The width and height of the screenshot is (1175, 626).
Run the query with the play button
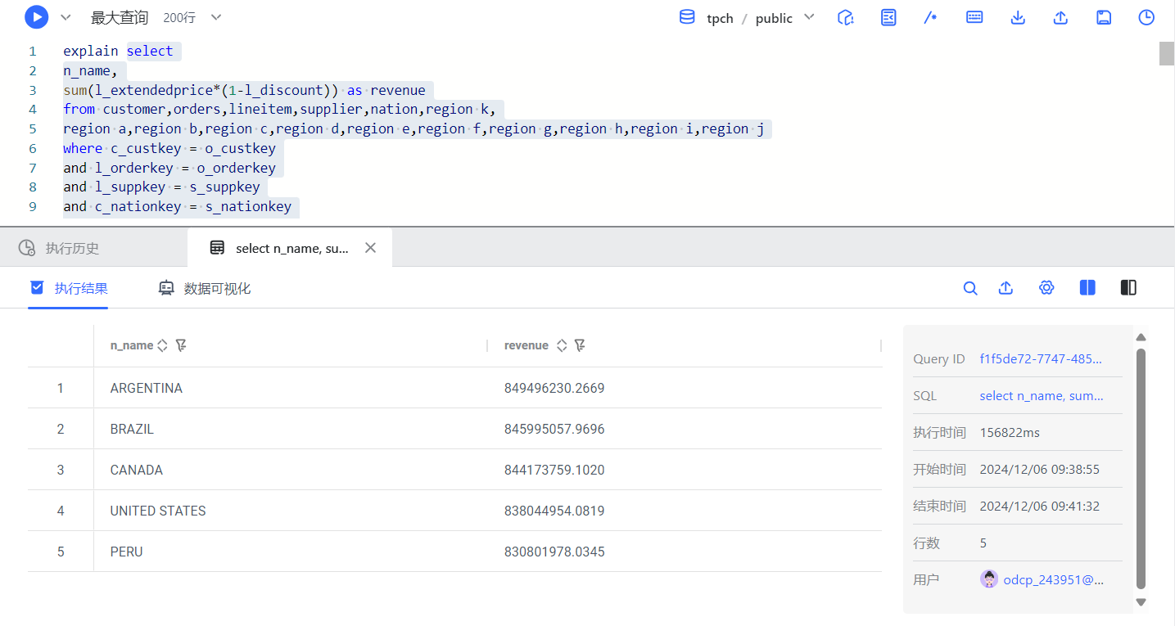pyautogui.click(x=36, y=17)
